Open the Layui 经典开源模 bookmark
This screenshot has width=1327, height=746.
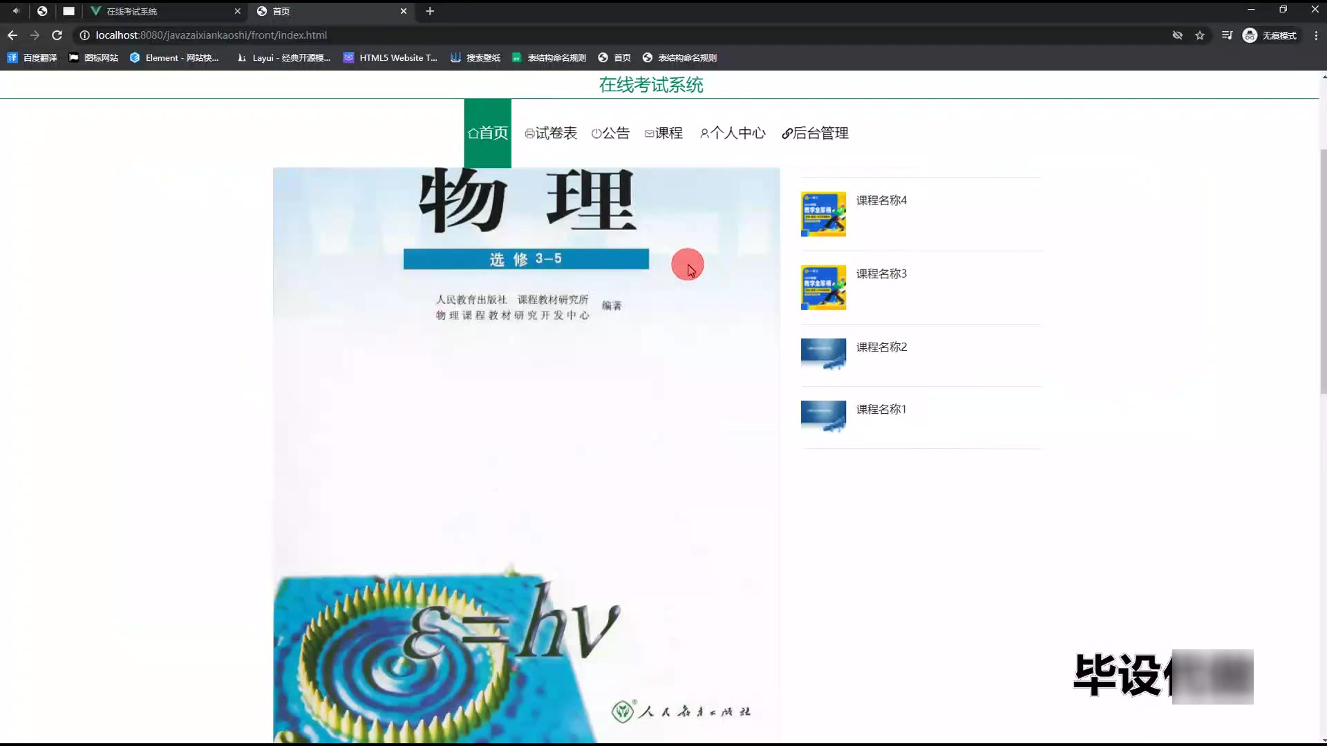click(x=283, y=58)
